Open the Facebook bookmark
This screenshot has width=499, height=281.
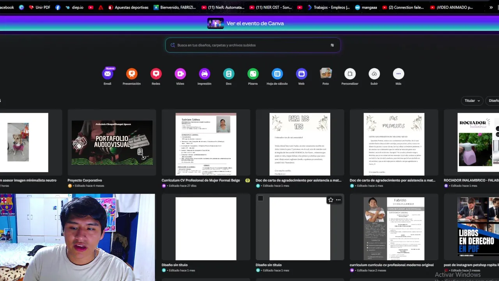pos(7,7)
